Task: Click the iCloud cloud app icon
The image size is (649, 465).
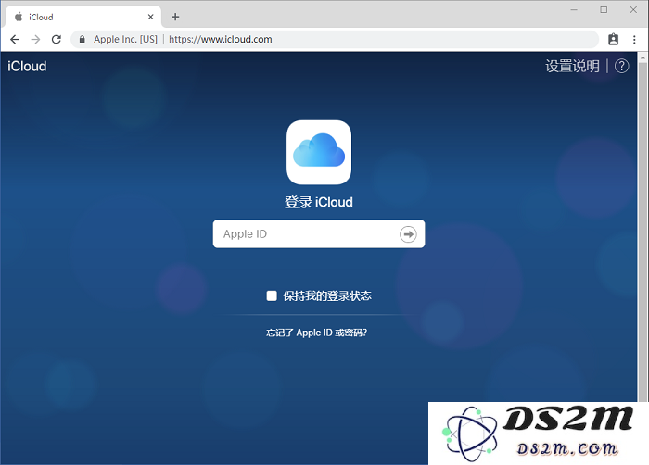Action: (x=319, y=152)
